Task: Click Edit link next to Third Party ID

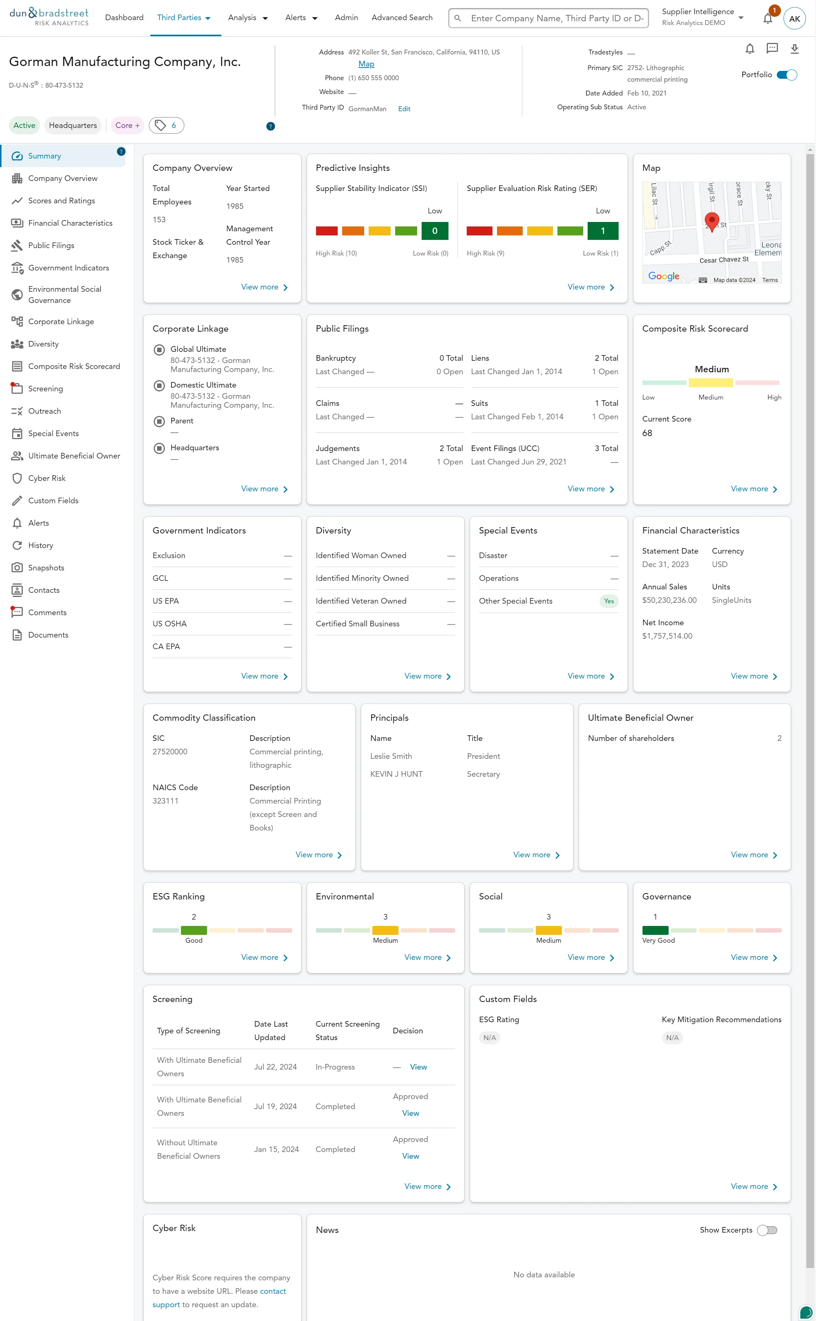Action: coord(404,109)
